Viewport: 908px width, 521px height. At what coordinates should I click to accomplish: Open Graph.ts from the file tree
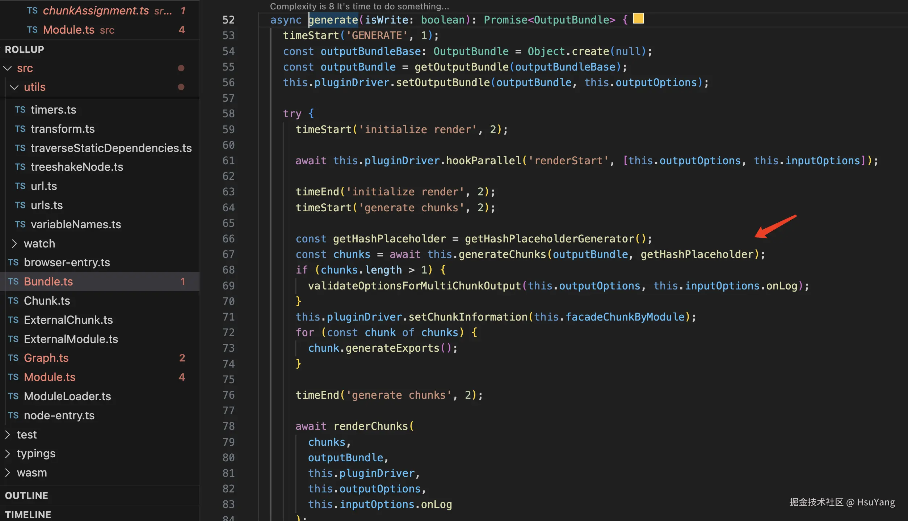(46, 358)
